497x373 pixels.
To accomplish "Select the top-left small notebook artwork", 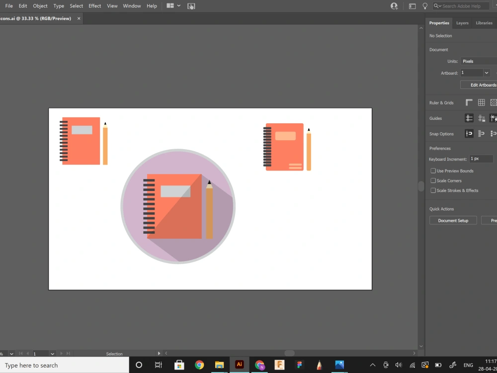I will (x=80, y=141).
